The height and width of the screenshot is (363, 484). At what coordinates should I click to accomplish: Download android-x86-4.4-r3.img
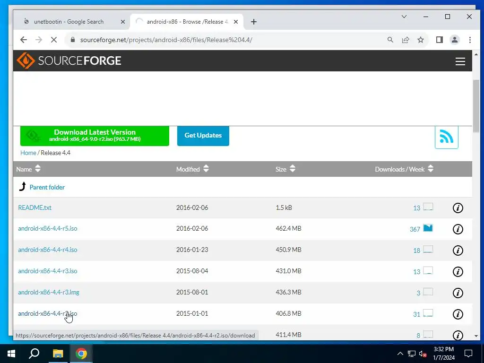(49, 292)
